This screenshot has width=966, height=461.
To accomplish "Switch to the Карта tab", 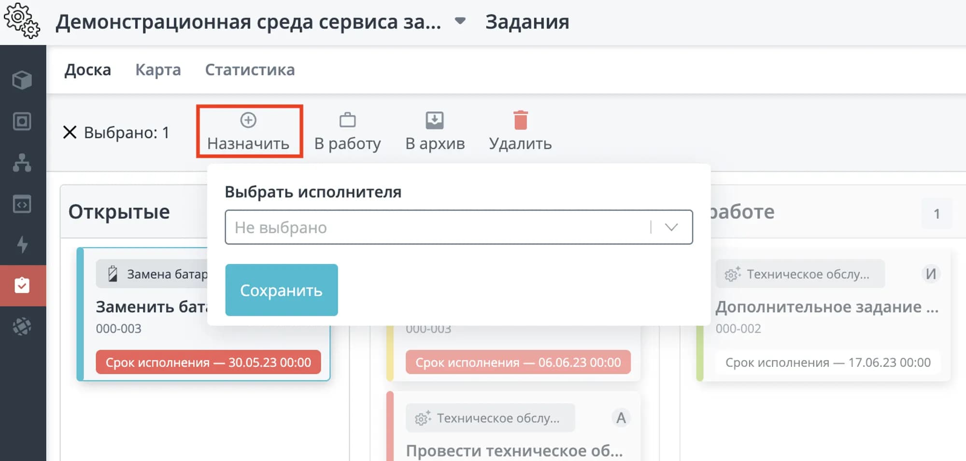I will click(158, 70).
